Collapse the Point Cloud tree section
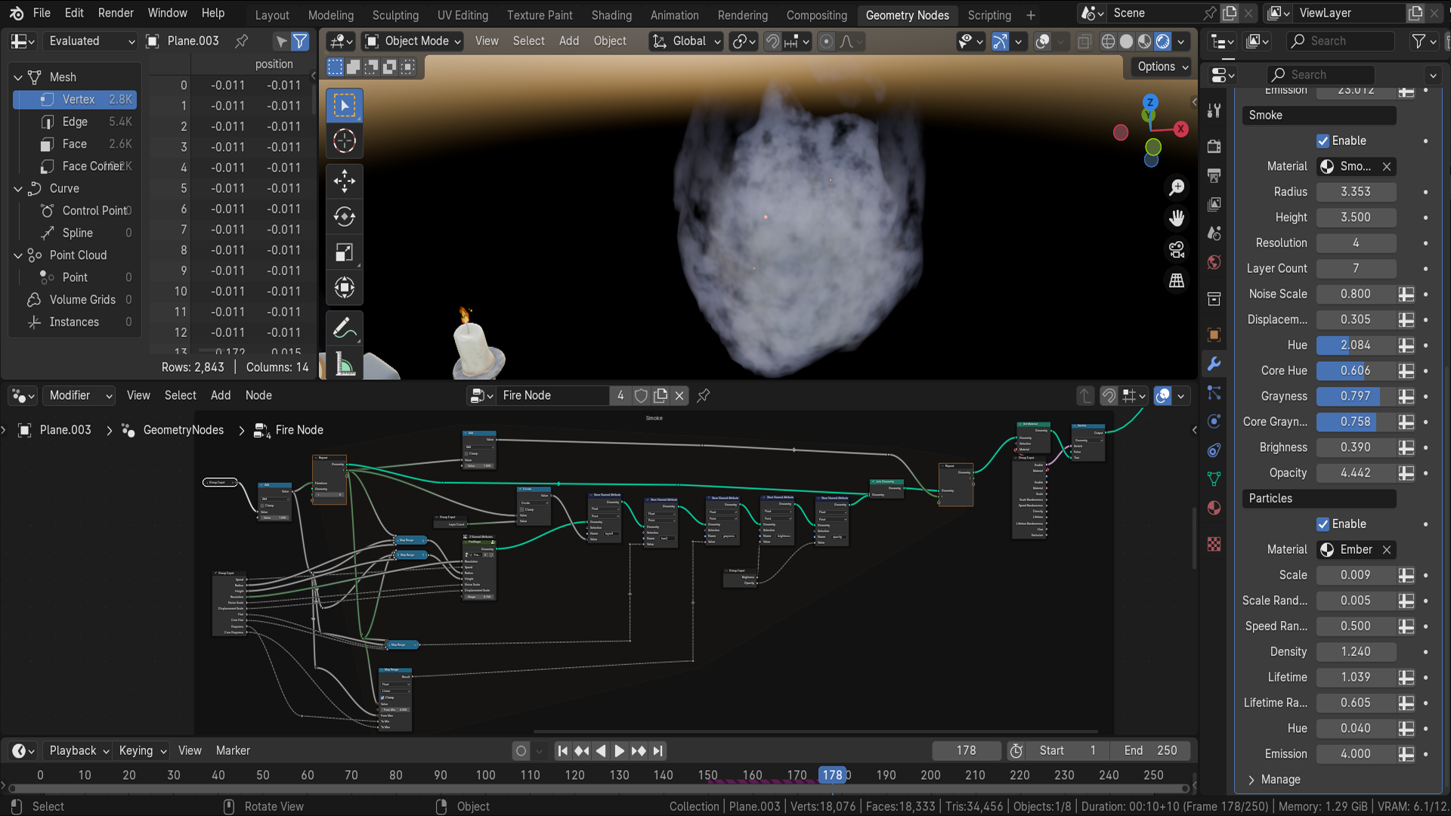This screenshot has height=816, width=1451. (18, 255)
